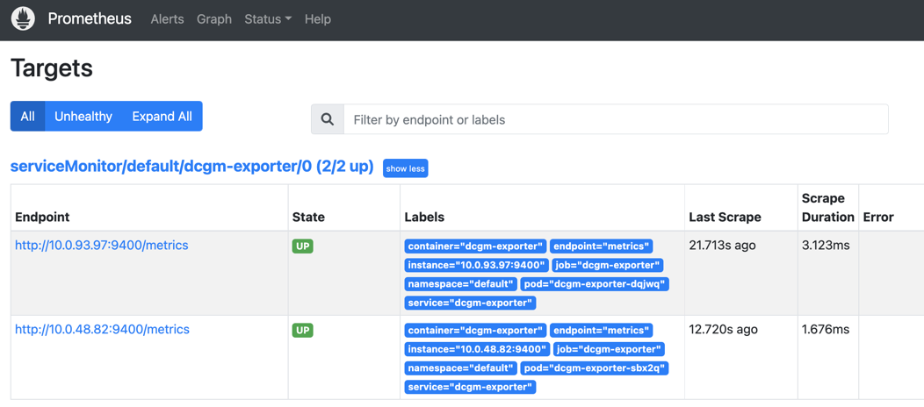Click the Prometheus brand name
The height and width of the screenshot is (407, 924).
click(x=90, y=18)
